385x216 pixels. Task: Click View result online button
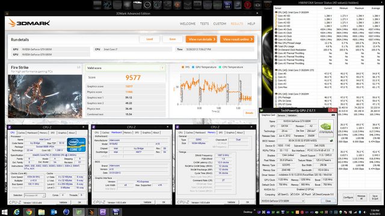point(237,39)
